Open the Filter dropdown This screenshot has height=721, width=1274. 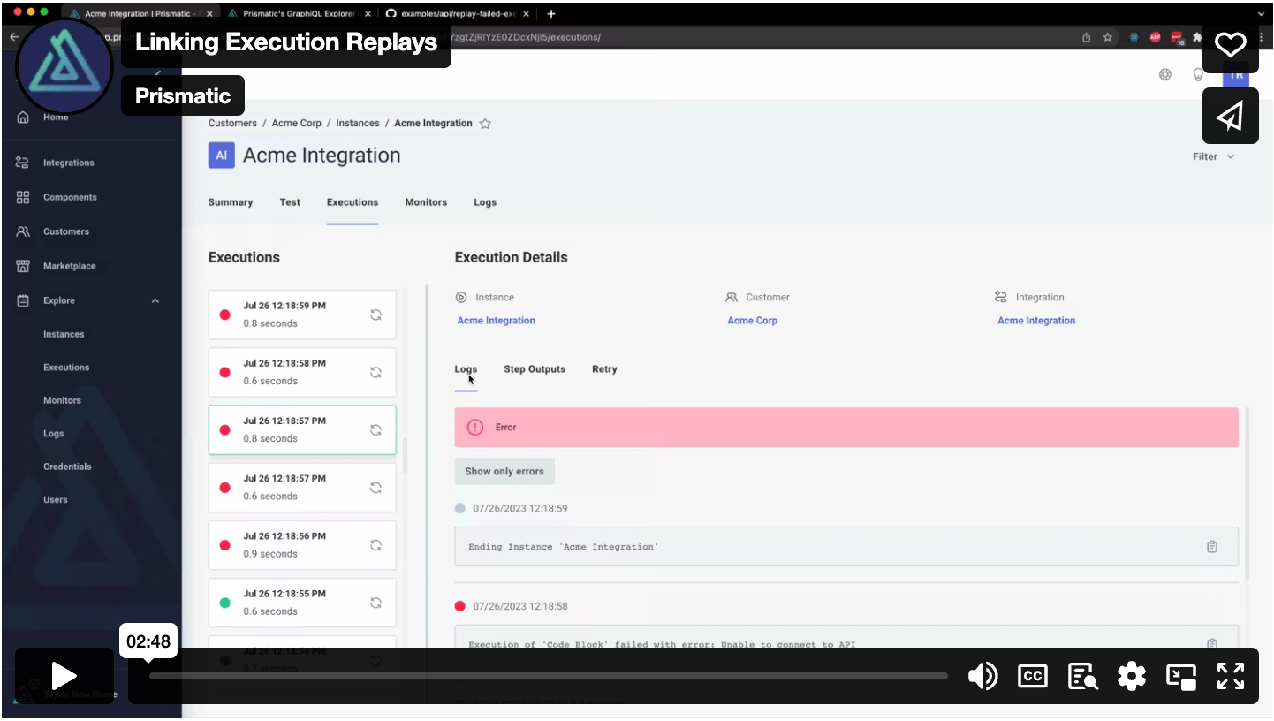(x=1213, y=156)
